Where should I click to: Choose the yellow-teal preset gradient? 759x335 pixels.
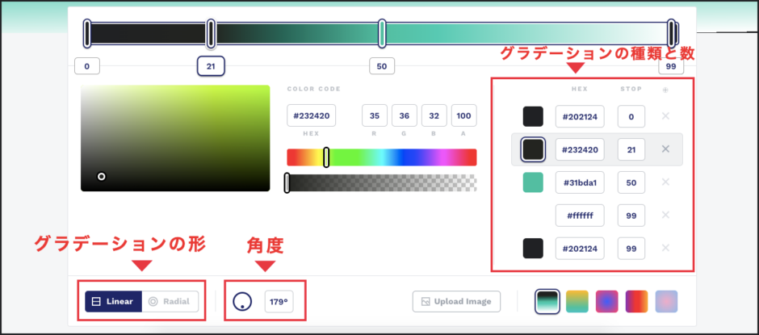(577, 302)
